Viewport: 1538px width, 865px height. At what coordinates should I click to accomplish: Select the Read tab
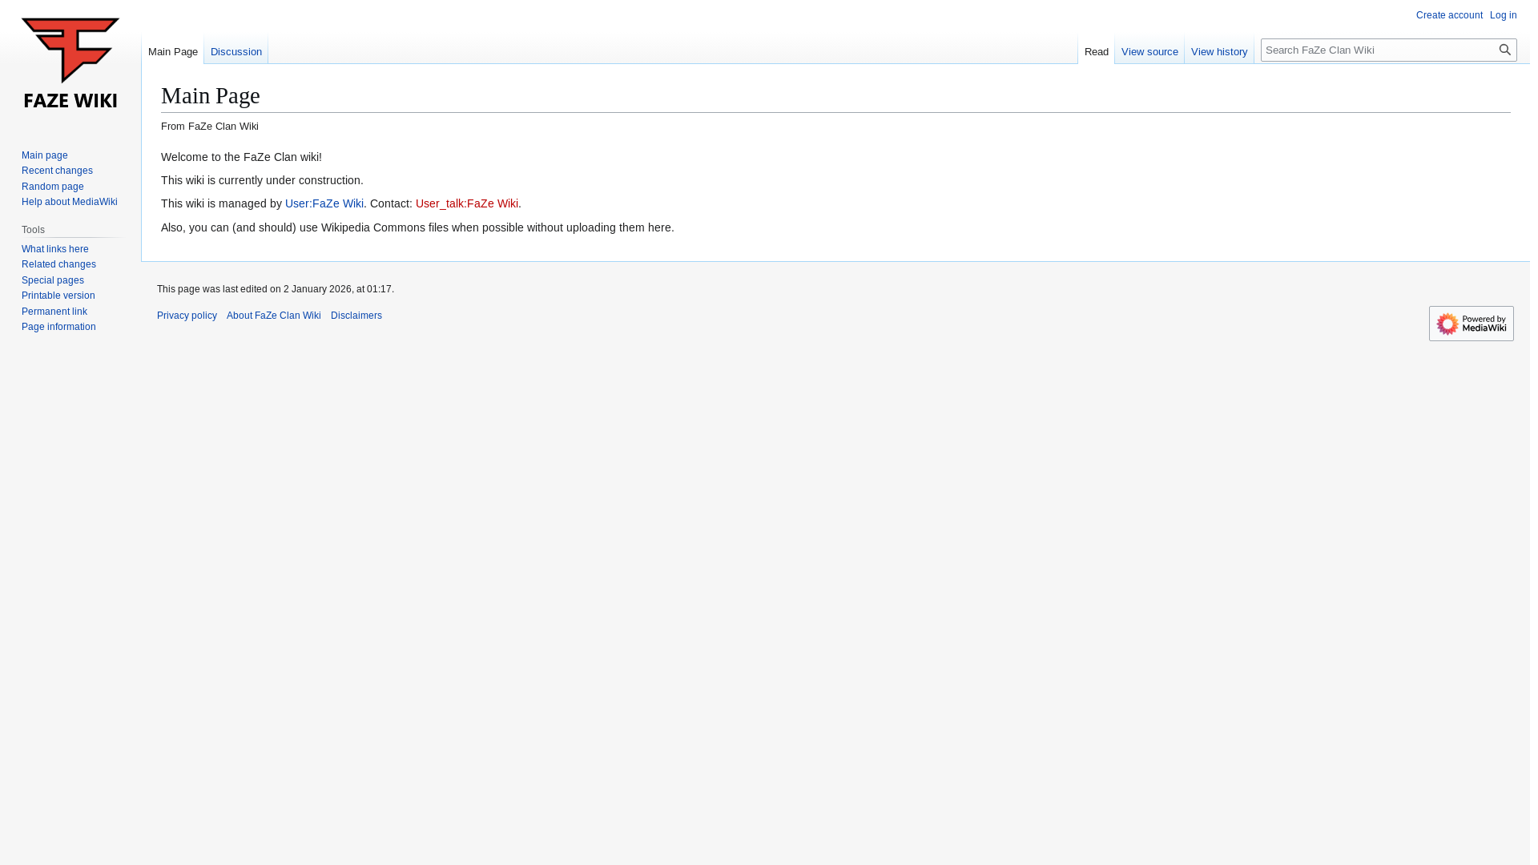tap(1096, 52)
